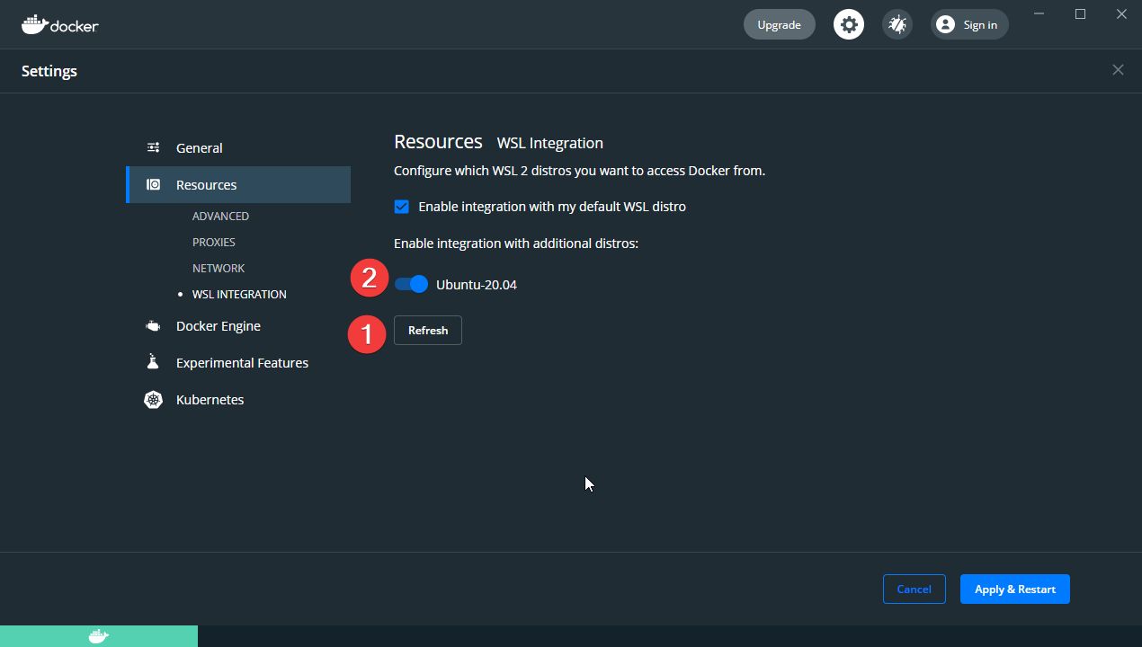Click the Experimental Features flask icon
The width and height of the screenshot is (1142, 647).
[x=153, y=362]
